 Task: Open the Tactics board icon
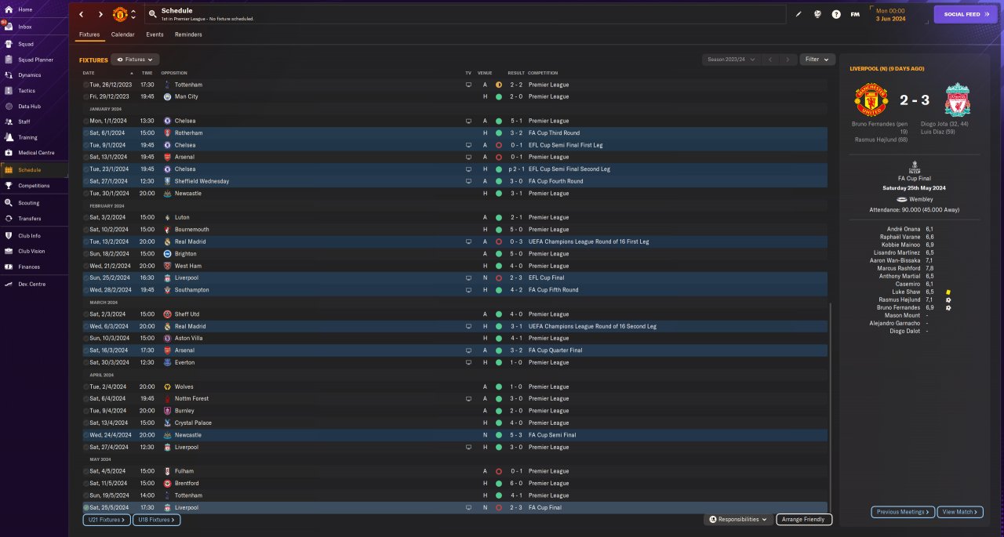tap(9, 91)
